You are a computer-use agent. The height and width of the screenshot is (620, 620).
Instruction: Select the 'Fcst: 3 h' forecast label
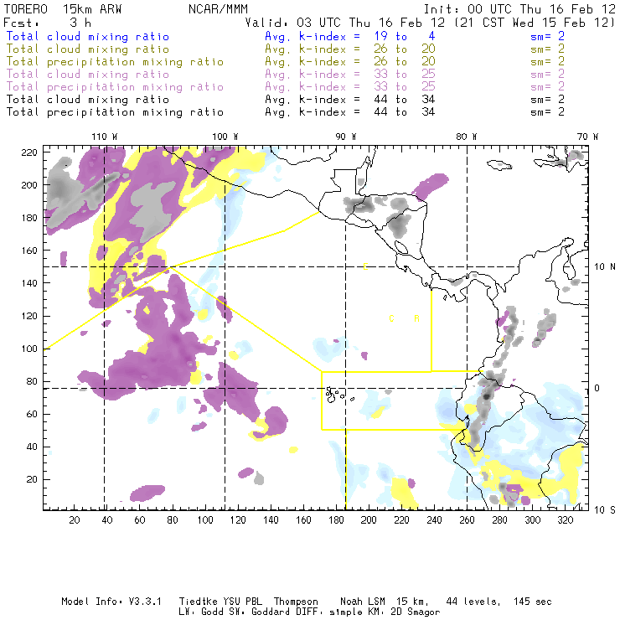coord(48,23)
